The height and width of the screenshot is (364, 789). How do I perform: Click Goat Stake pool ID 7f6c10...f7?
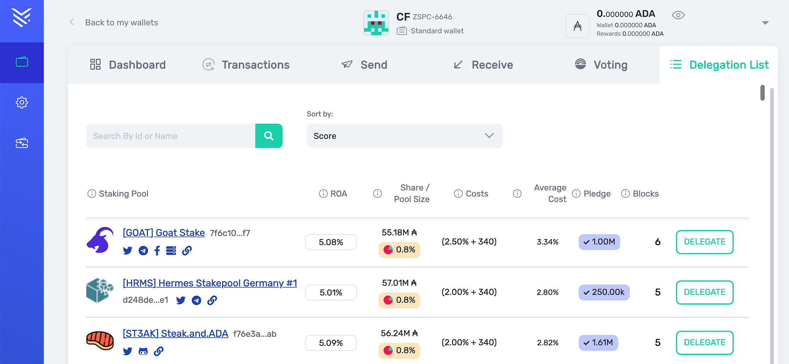click(x=230, y=233)
